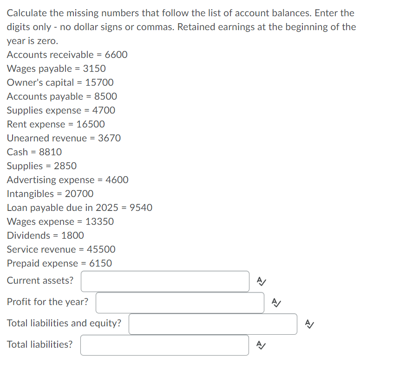Select the line showing Accounts receivable = 6600
This screenshot has height=382, width=406.
coord(67,54)
